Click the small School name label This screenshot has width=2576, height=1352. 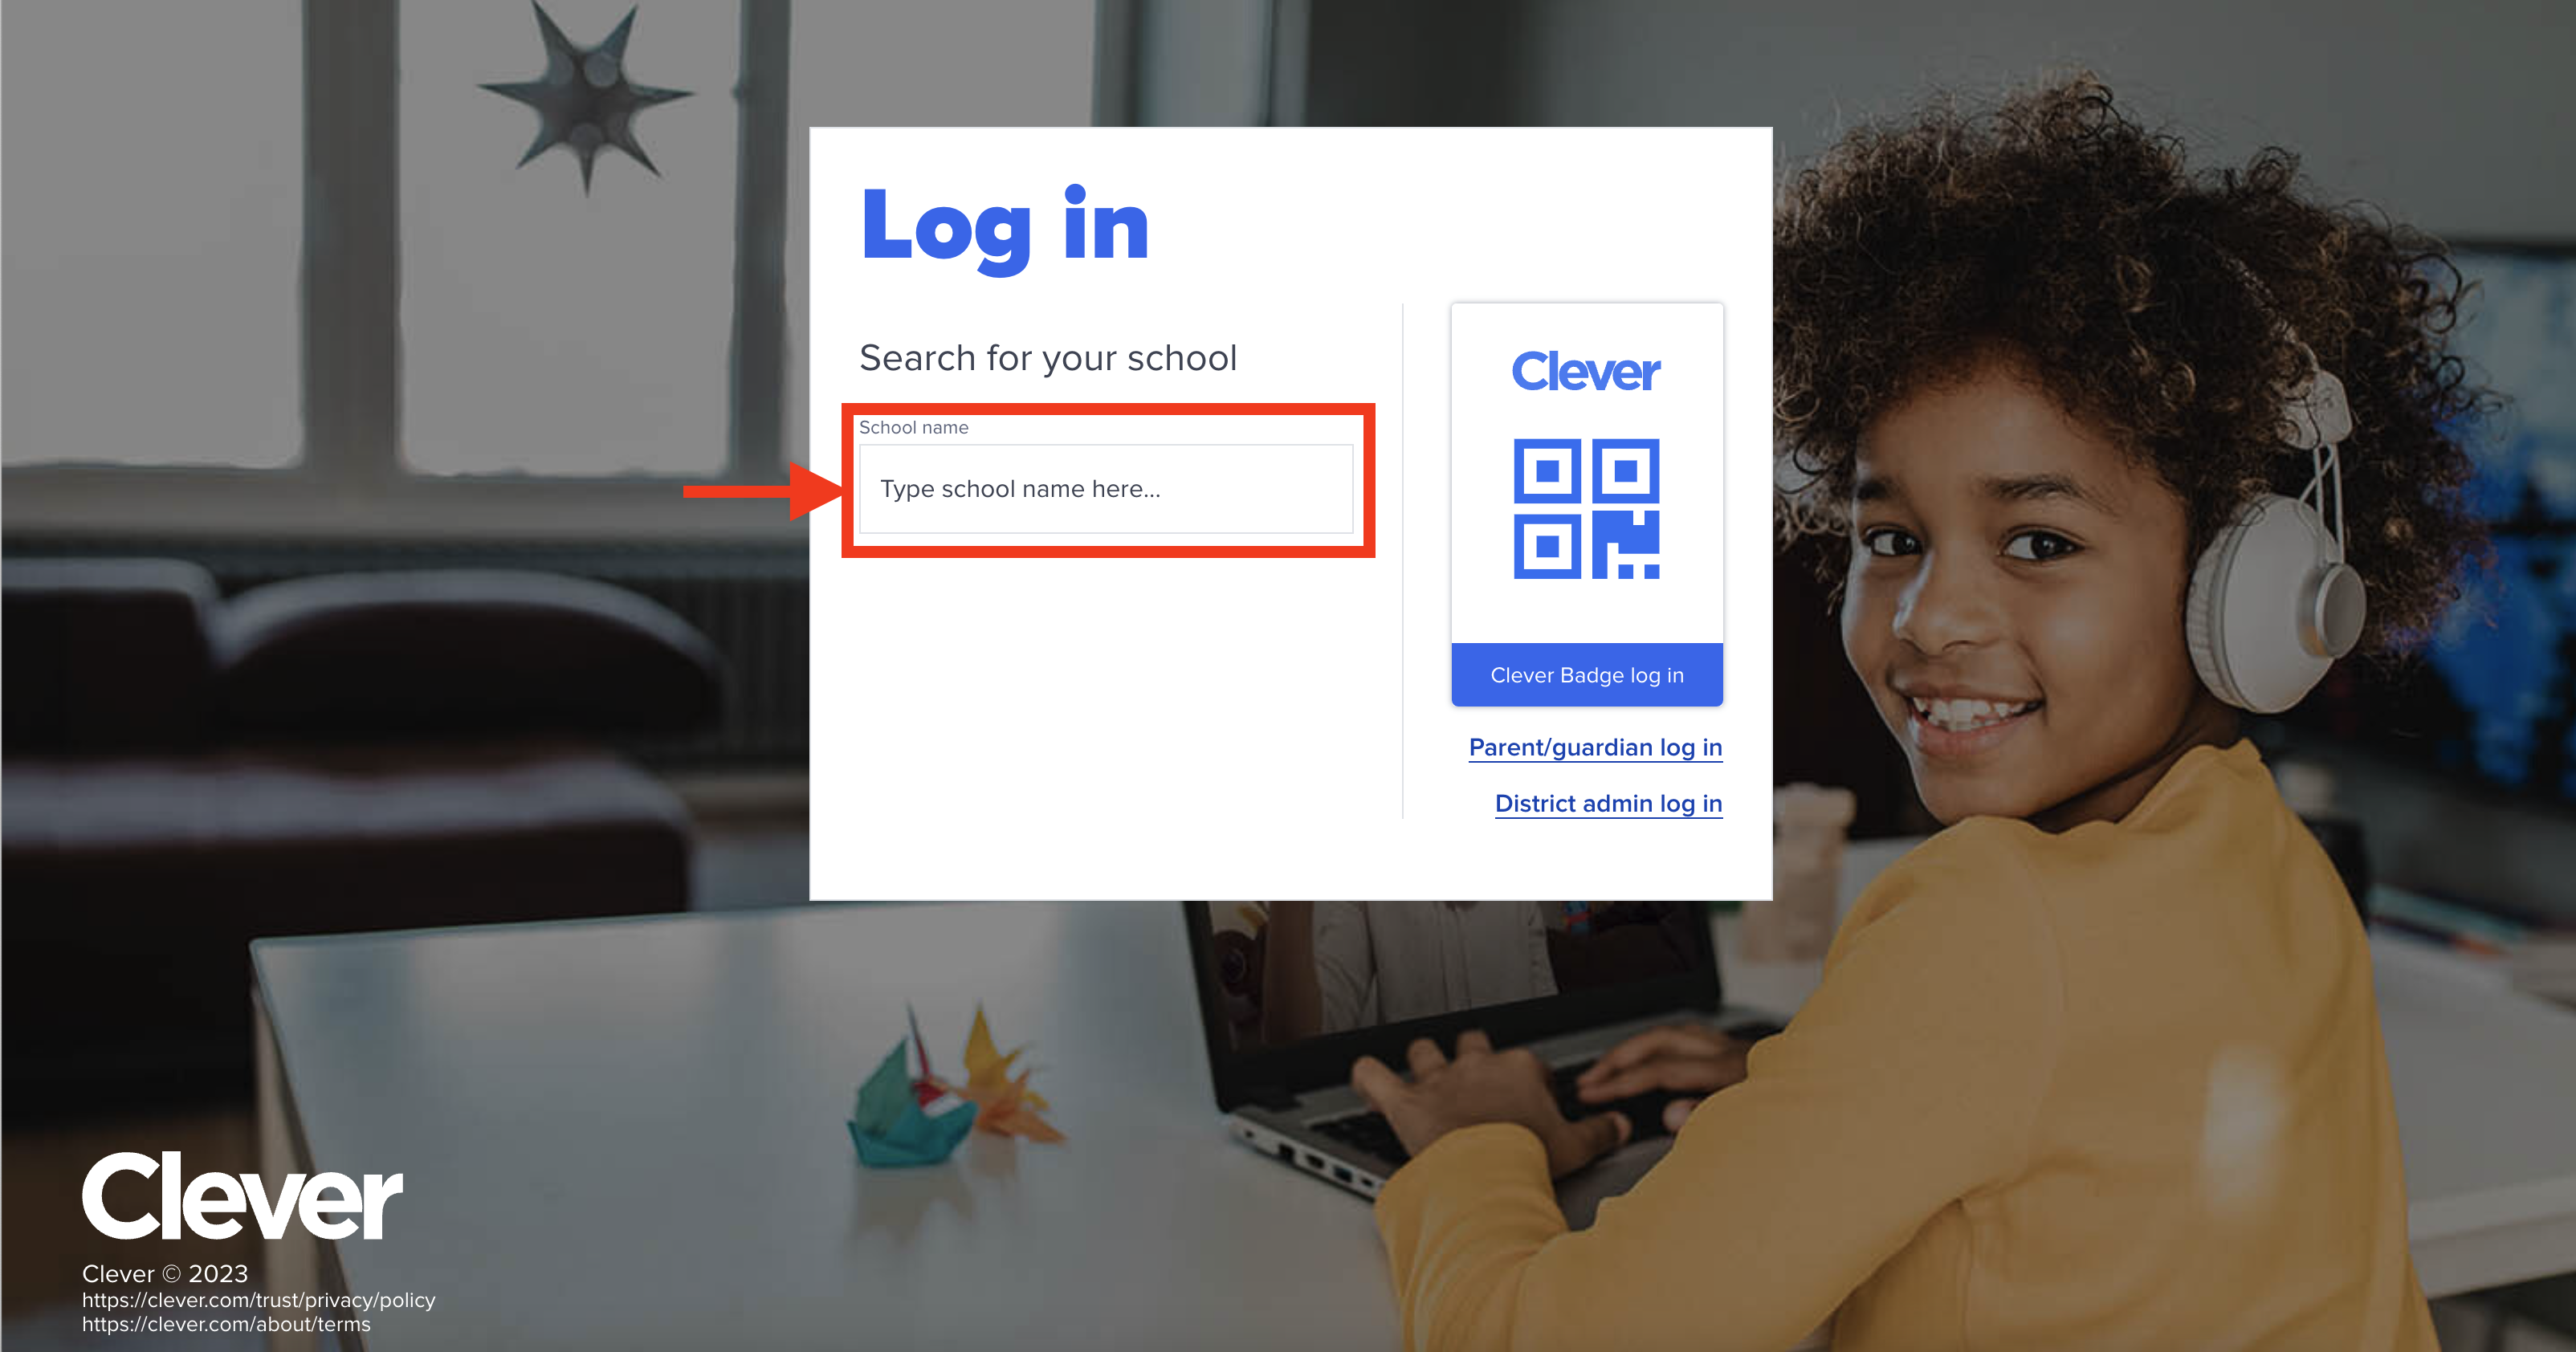click(x=914, y=427)
